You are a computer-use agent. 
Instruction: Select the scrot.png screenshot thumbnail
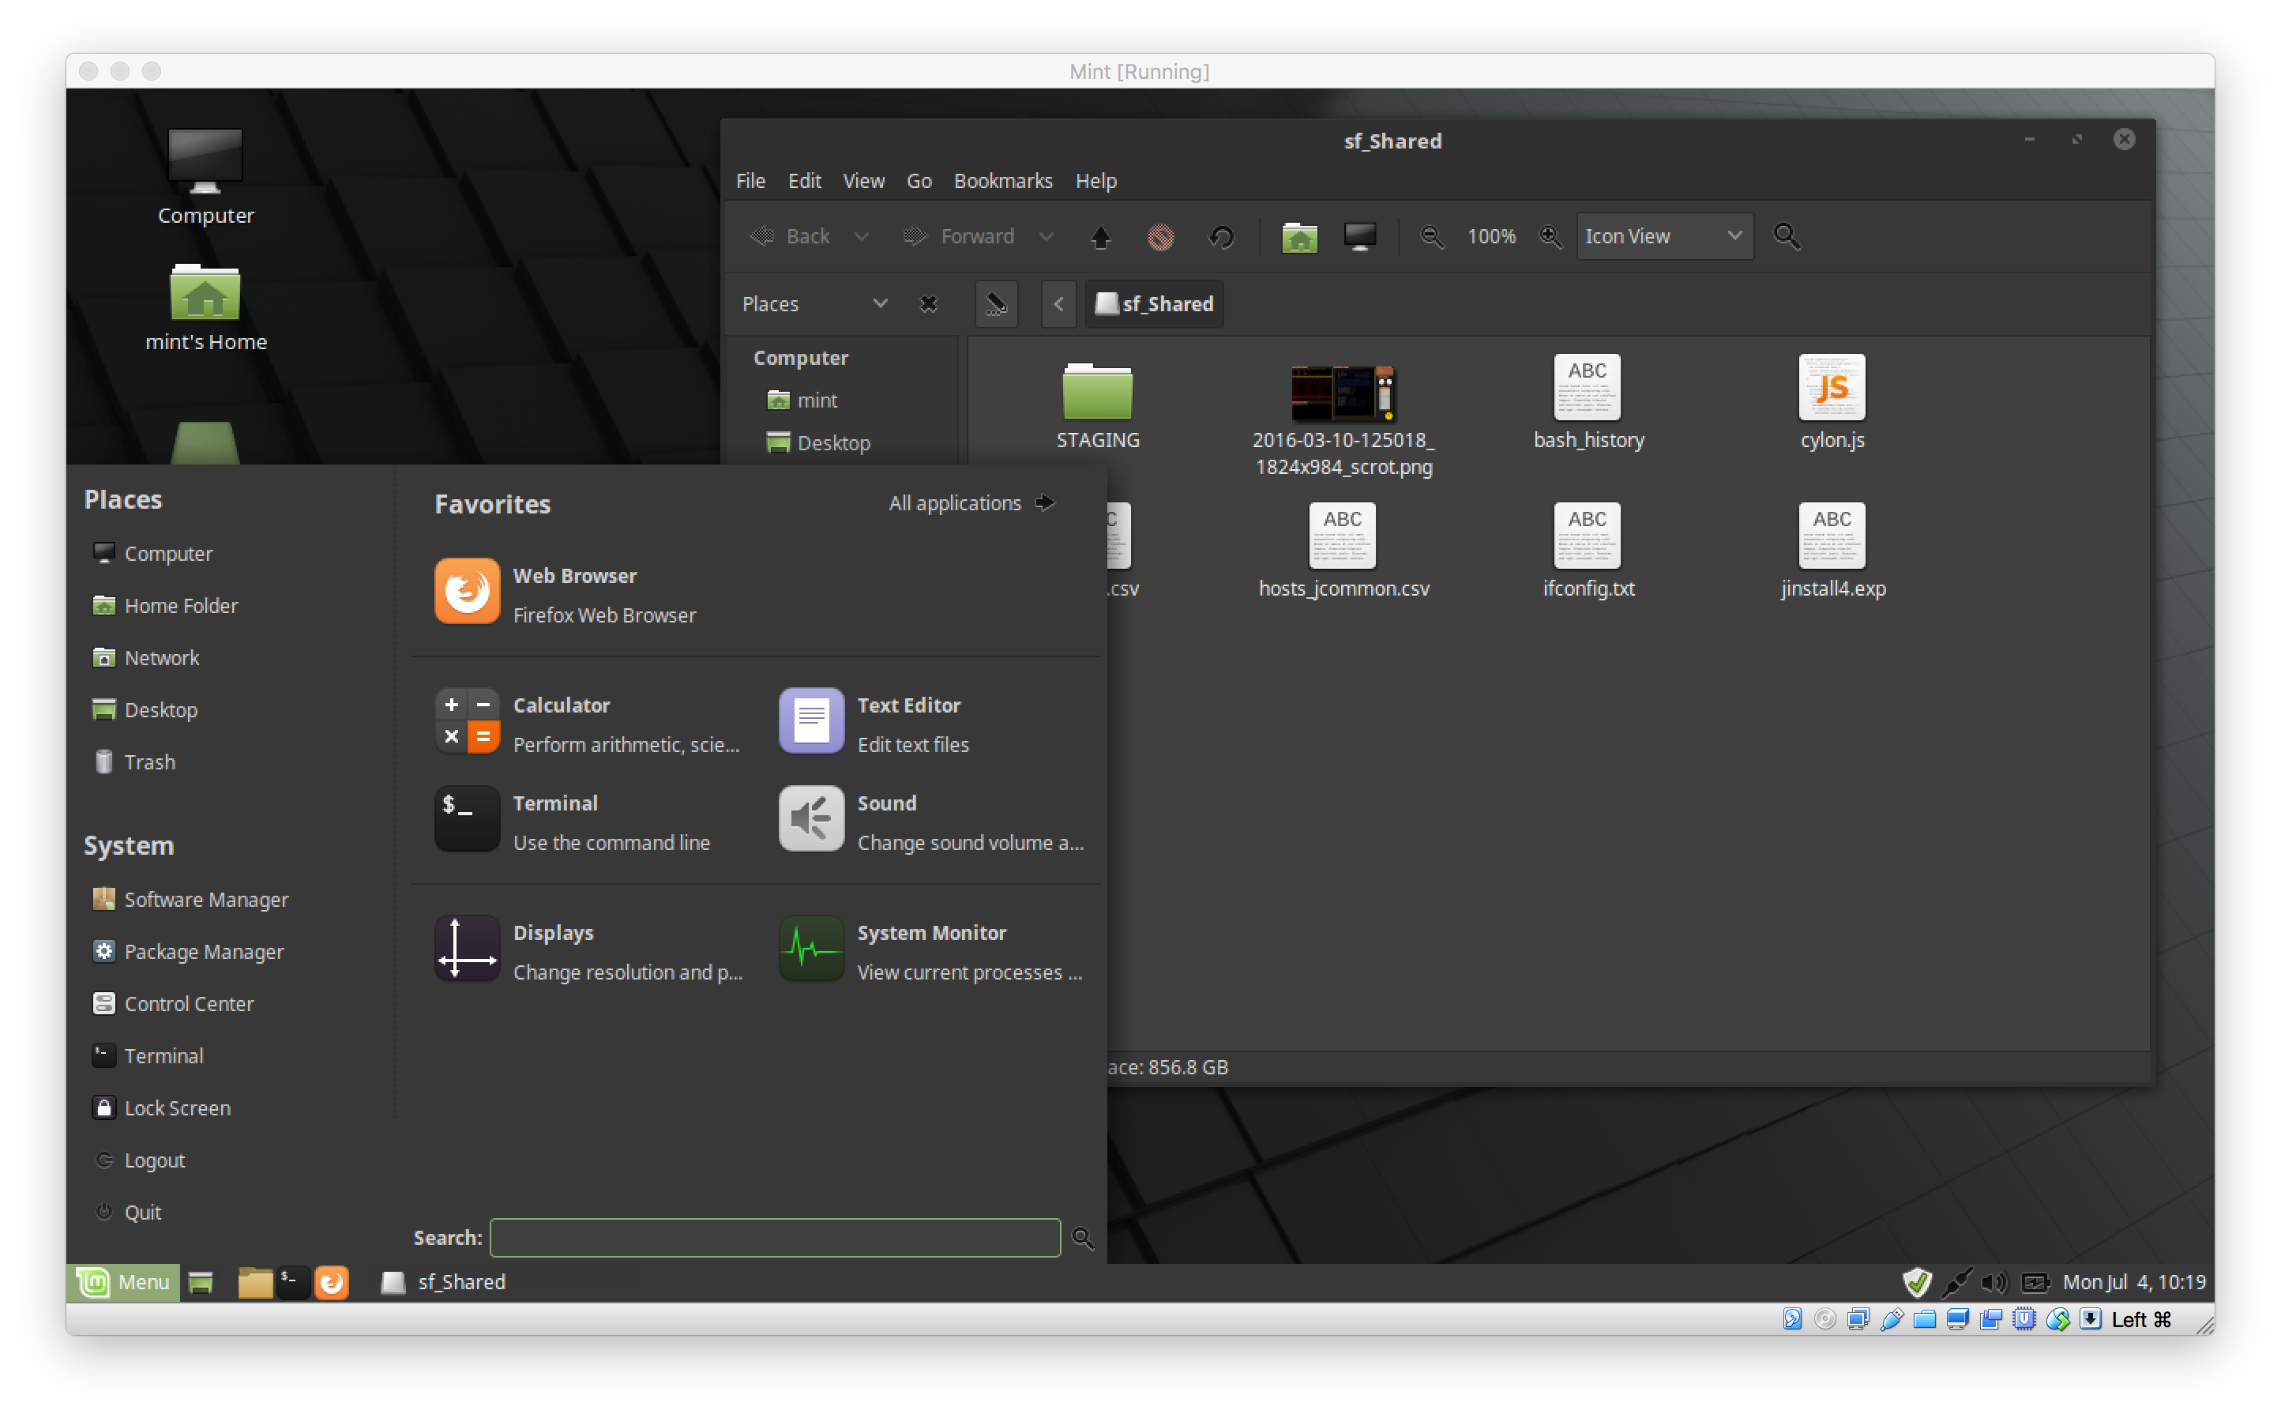pos(1343,392)
